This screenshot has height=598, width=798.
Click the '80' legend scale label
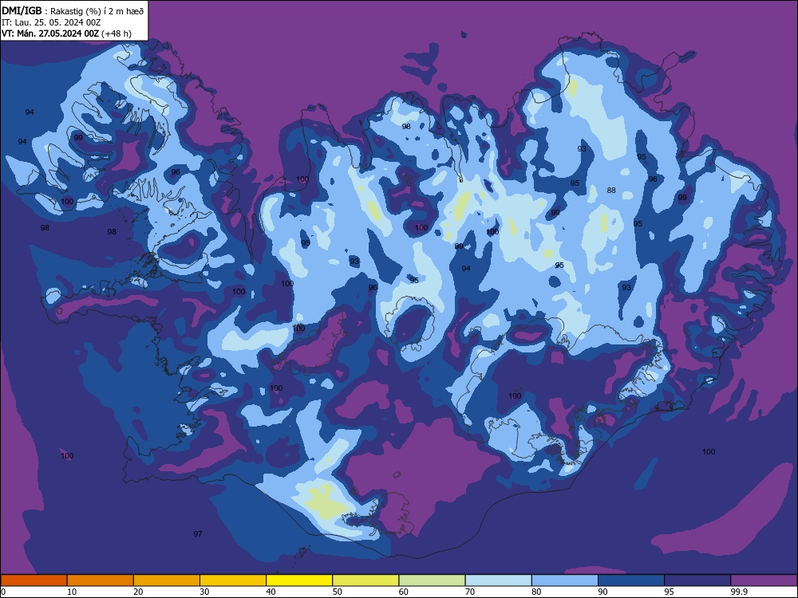point(537,592)
